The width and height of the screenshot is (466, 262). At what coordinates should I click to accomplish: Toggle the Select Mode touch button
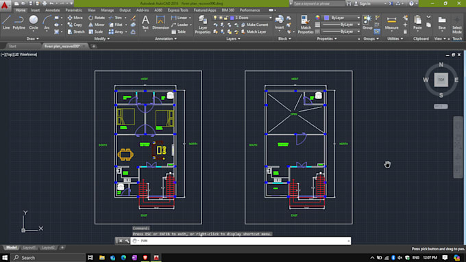(457, 25)
